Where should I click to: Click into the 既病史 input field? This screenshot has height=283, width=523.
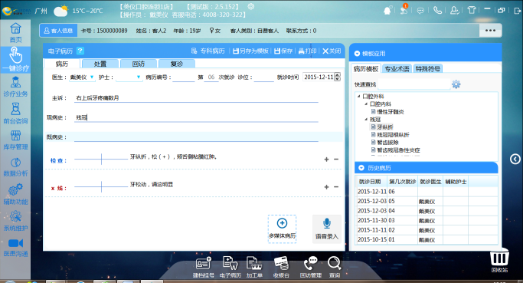(196, 137)
